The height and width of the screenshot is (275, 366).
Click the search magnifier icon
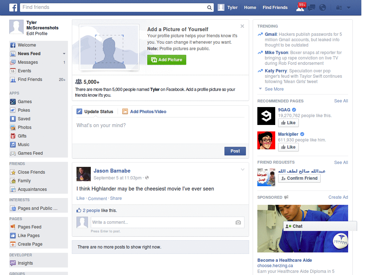(209, 8)
